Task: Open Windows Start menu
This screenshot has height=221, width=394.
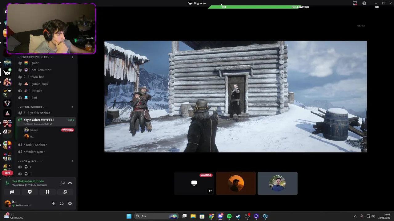Action: [129, 216]
